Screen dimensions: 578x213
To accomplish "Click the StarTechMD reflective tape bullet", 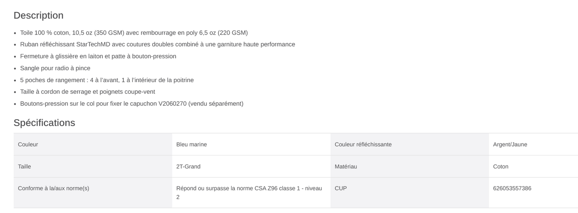I will tap(157, 45).
